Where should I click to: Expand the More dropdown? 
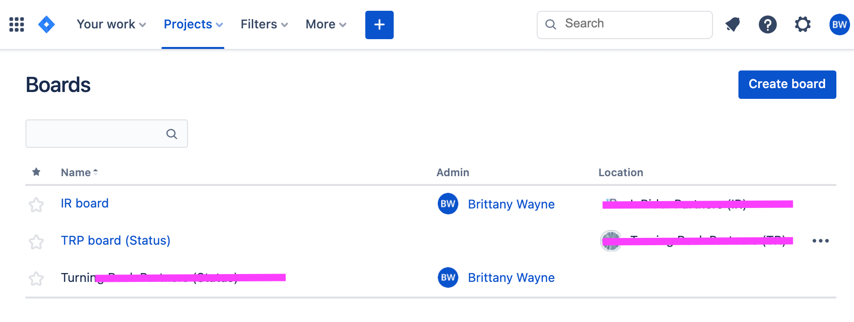(326, 24)
